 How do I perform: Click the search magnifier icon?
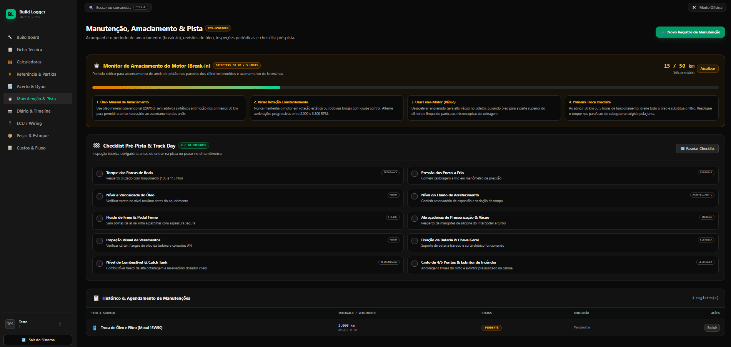pos(91,7)
